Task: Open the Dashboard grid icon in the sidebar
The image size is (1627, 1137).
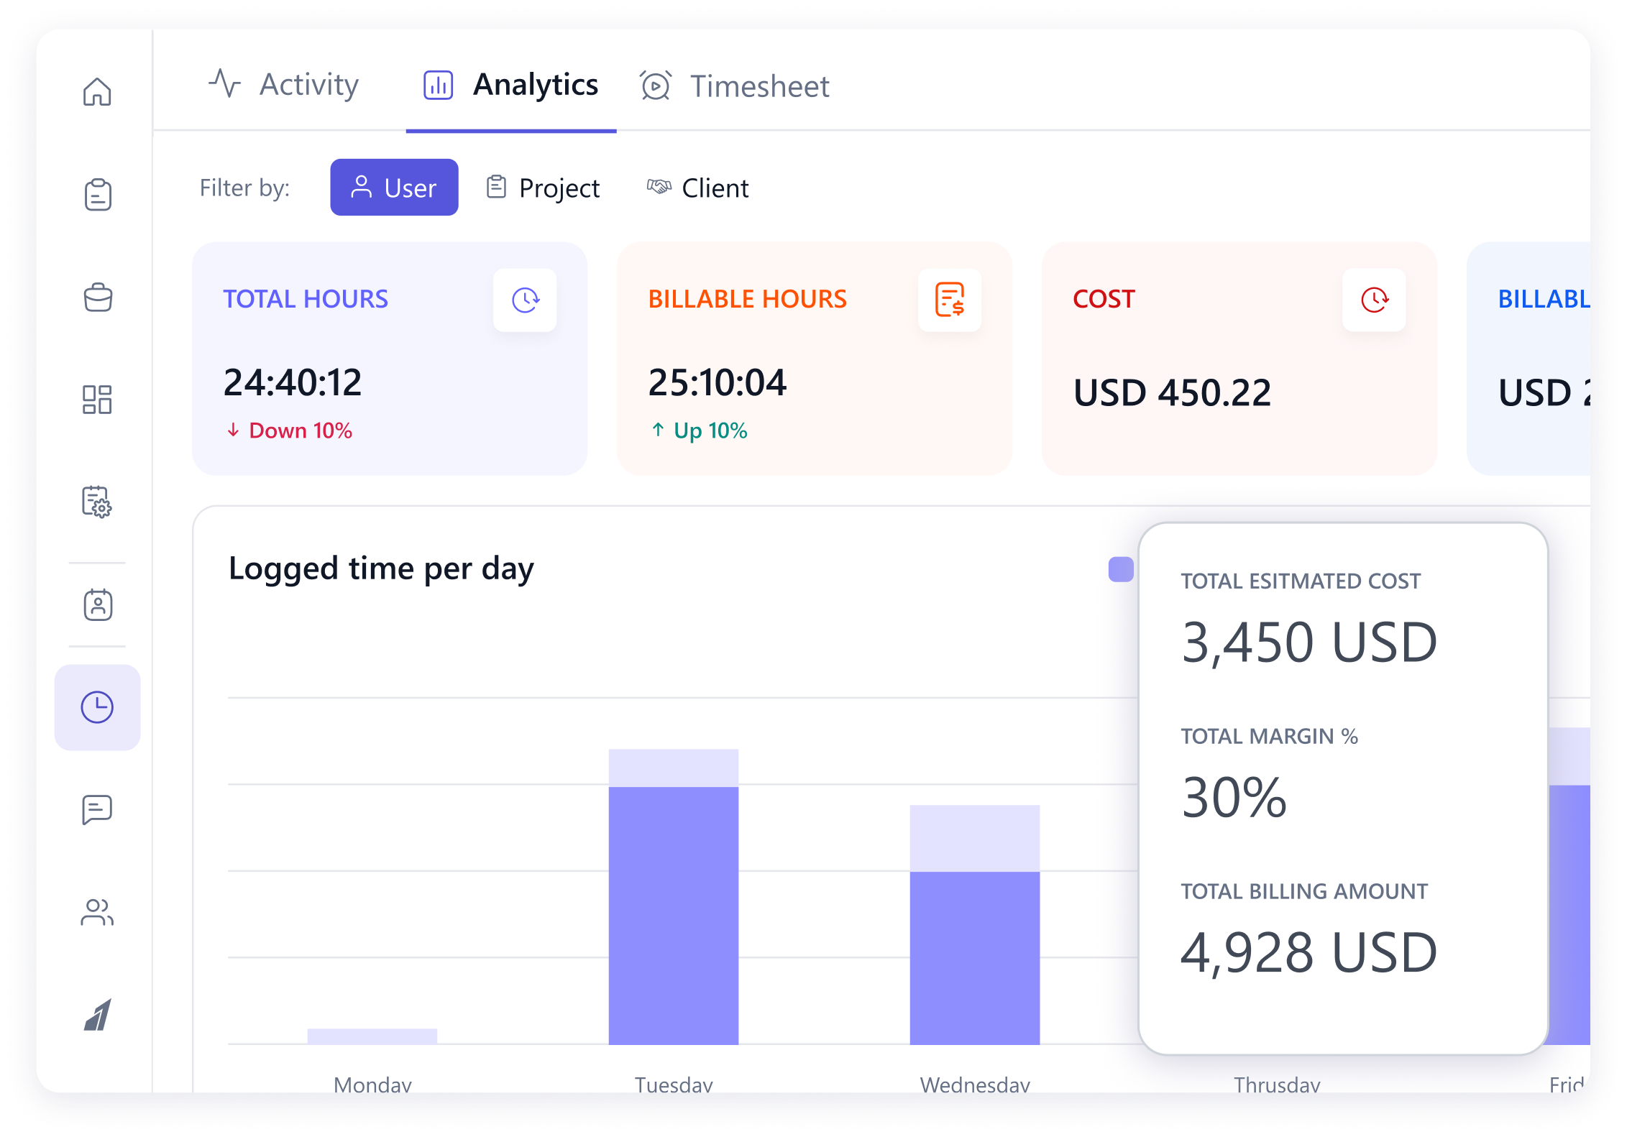Action: 98,400
